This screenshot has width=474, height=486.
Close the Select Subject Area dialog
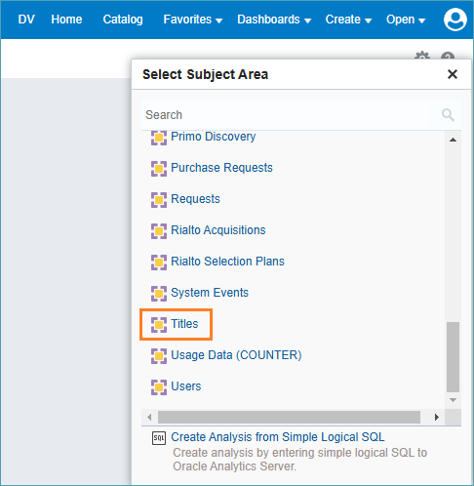[453, 74]
